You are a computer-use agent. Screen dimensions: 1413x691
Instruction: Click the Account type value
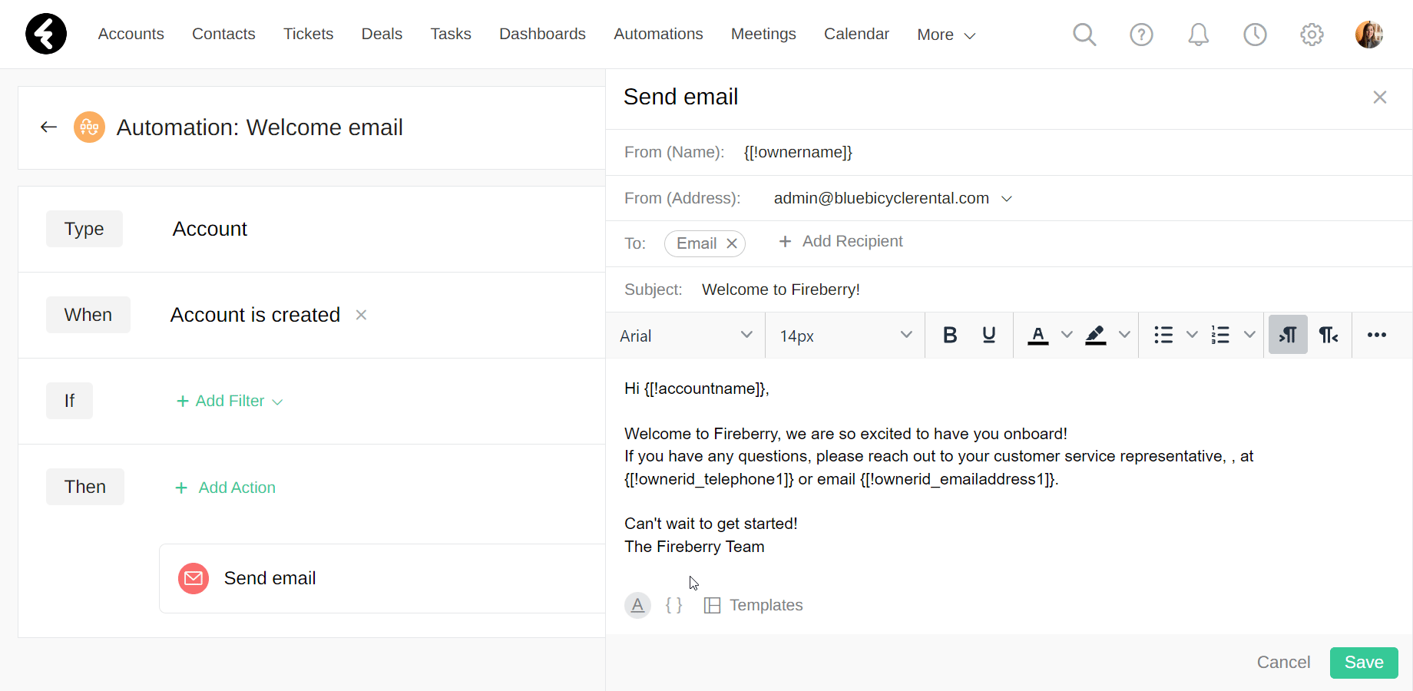tap(210, 229)
